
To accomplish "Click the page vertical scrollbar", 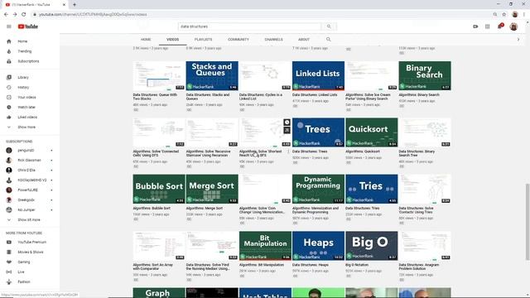I will (528, 222).
